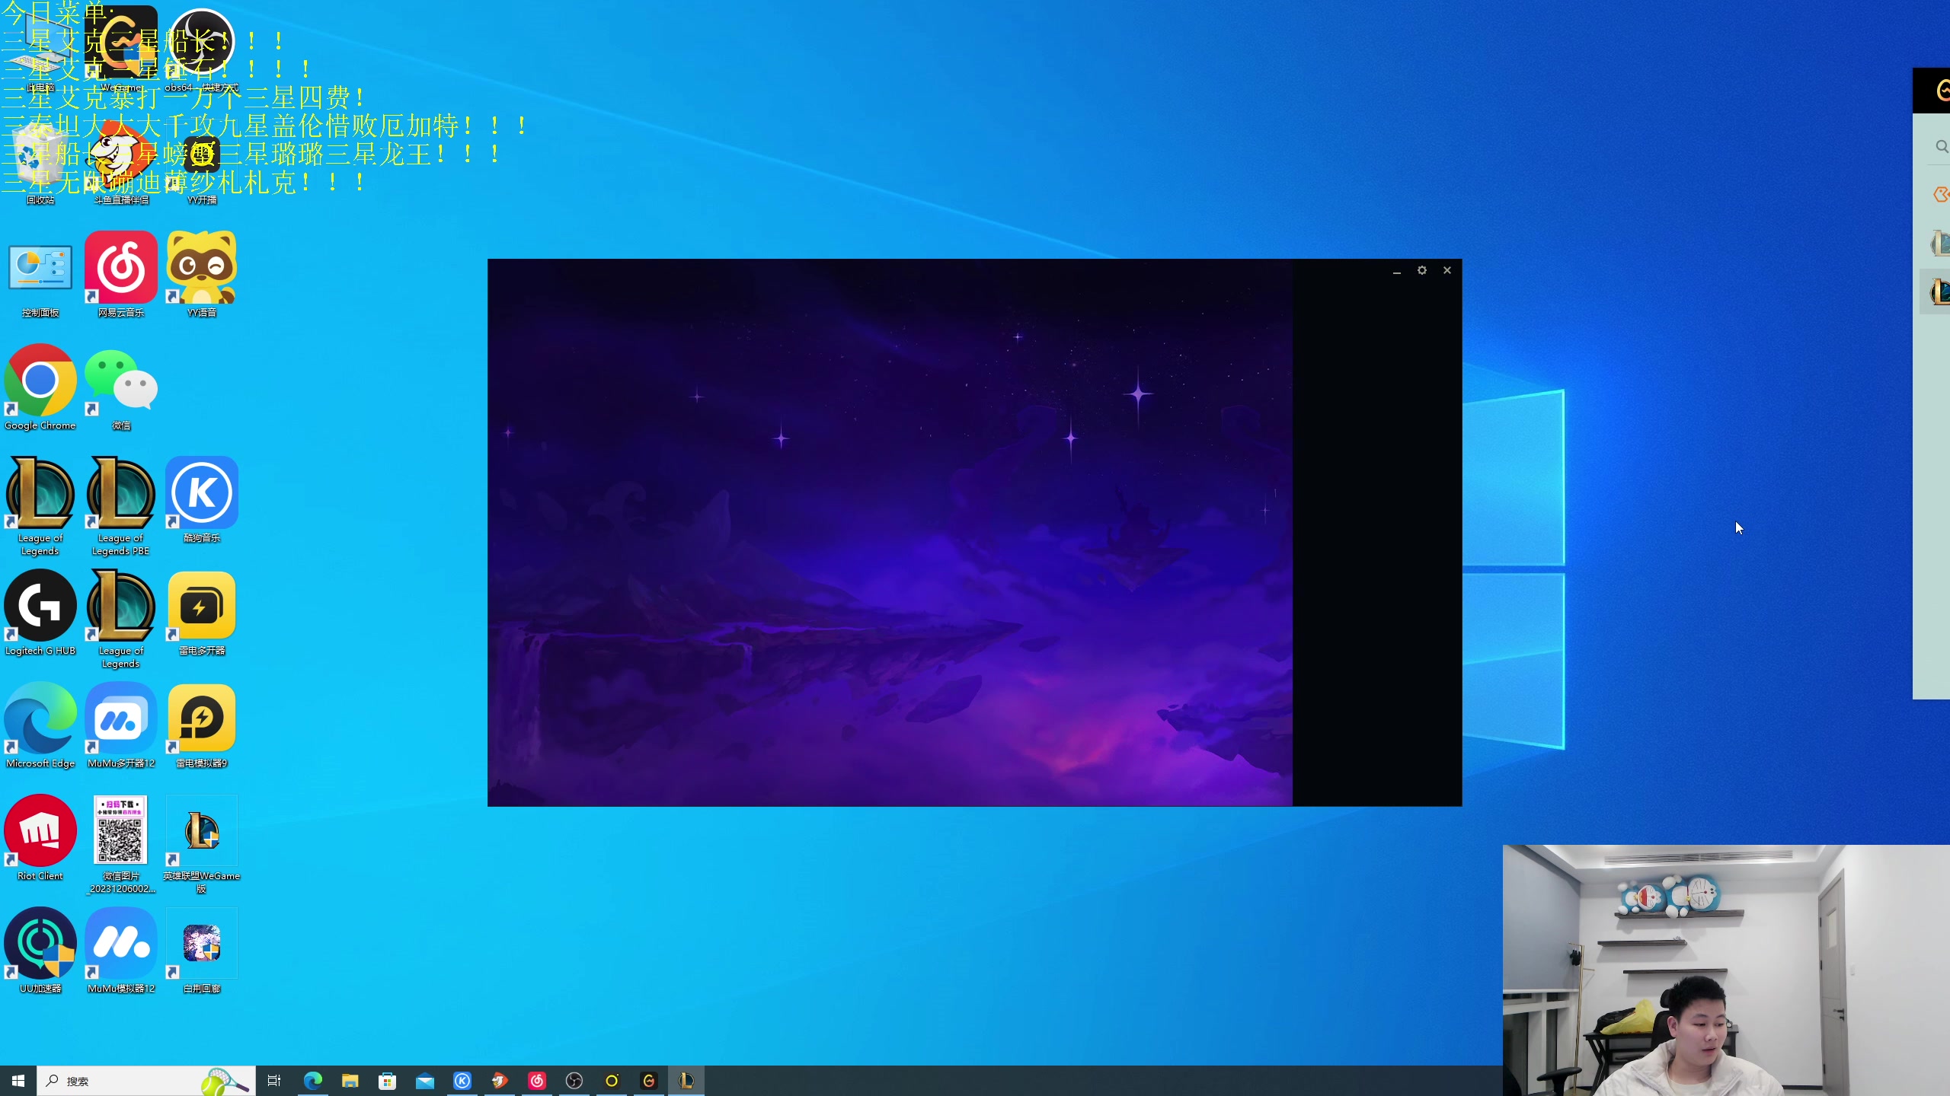Open the 微信图片 QR code image file

click(121, 845)
